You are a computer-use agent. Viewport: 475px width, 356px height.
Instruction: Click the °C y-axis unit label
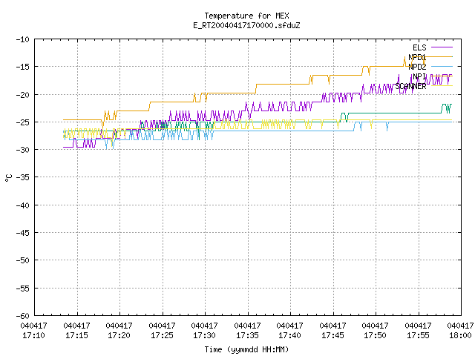coord(9,178)
